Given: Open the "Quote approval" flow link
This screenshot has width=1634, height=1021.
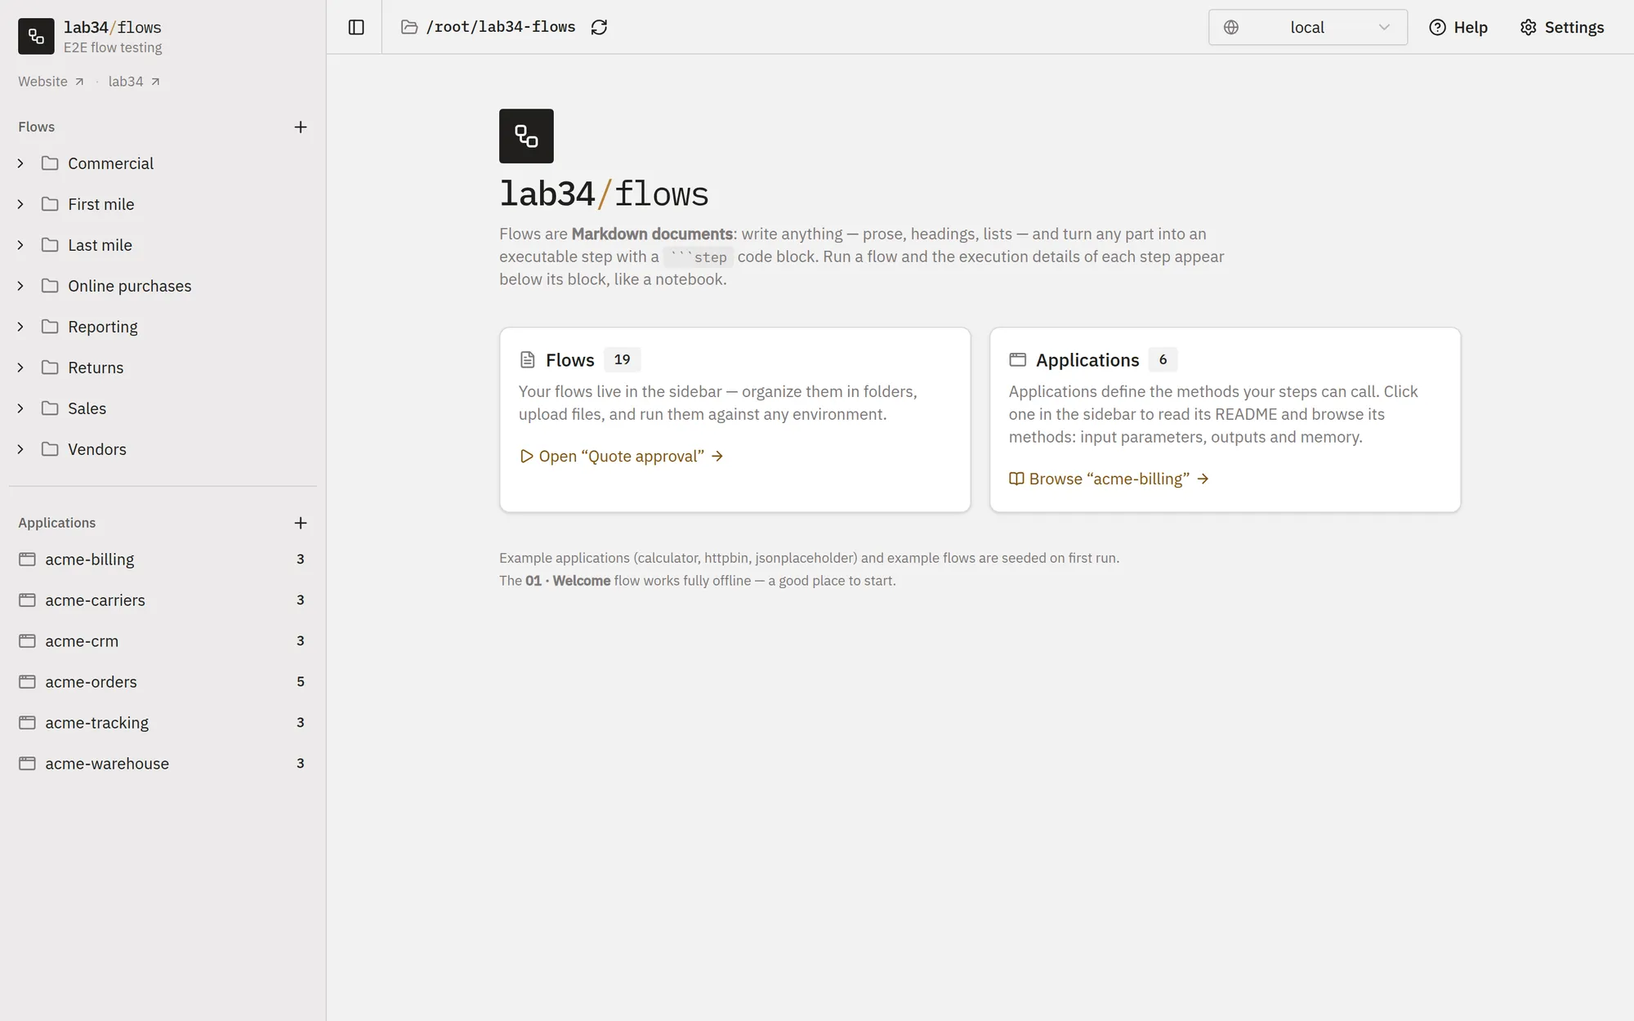Looking at the screenshot, I should [622, 456].
